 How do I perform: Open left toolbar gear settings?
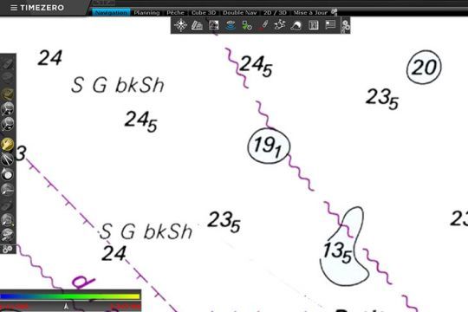(8, 249)
